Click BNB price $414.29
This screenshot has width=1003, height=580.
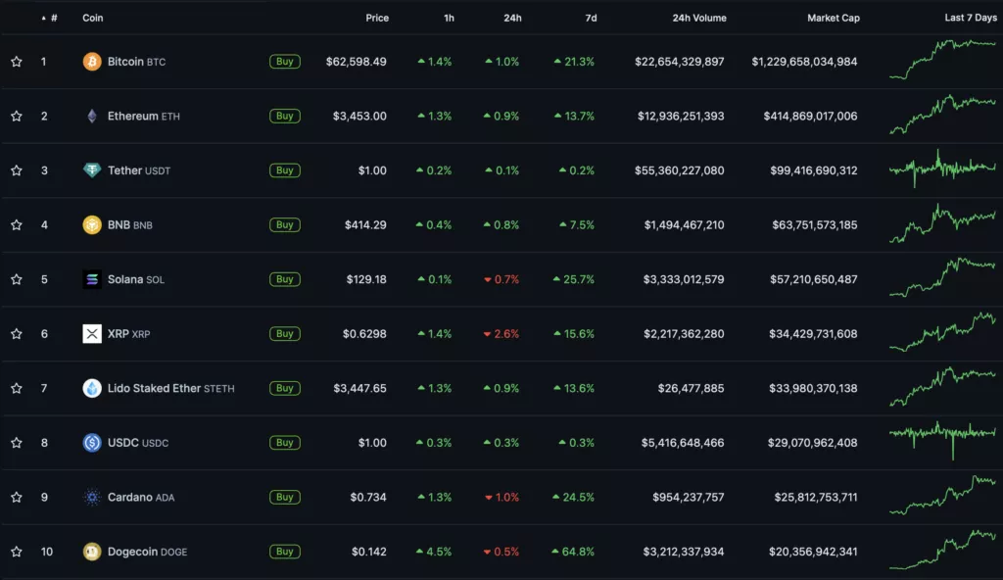[365, 224]
